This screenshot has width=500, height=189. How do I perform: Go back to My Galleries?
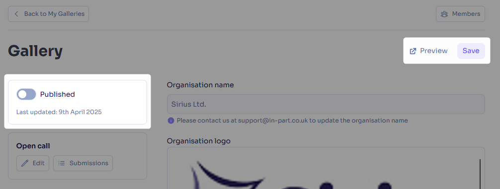(49, 14)
